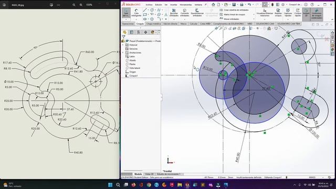
Task: Click Visualizar/Eliminar relaciones
Action: pyautogui.click(x=265, y=13)
